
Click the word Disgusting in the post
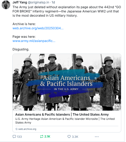tap(21, 49)
